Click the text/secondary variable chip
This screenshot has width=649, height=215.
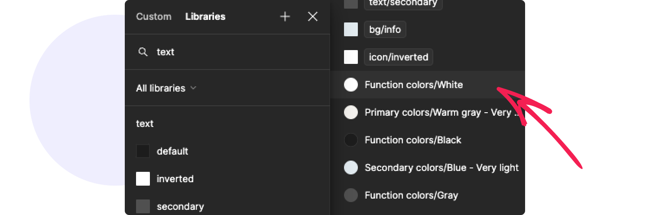coord(403,3)
